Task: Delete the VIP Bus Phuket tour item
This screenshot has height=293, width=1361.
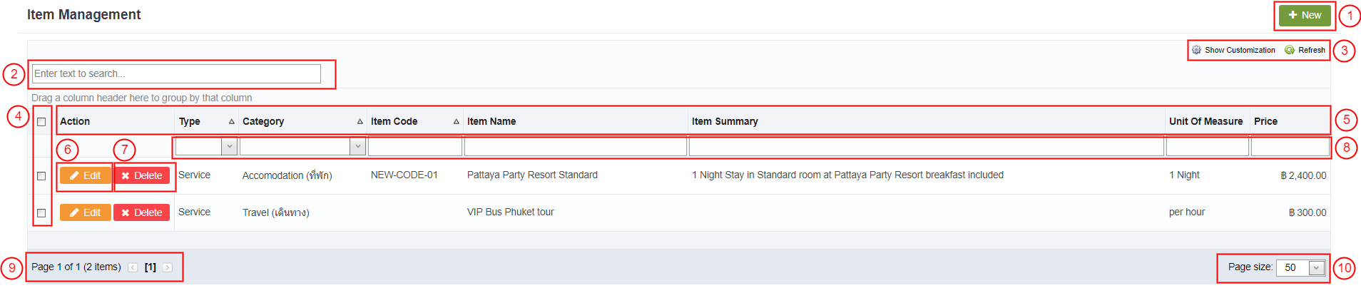Action: pyautogui.click(x=142, y=212)
